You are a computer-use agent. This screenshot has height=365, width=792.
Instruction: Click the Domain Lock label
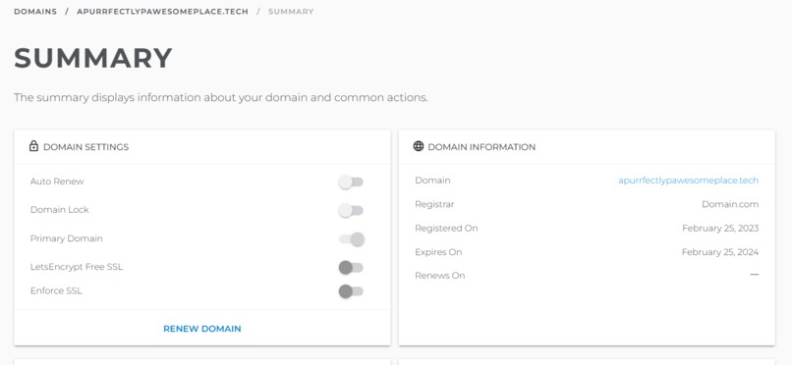click(x=60, y=209)
